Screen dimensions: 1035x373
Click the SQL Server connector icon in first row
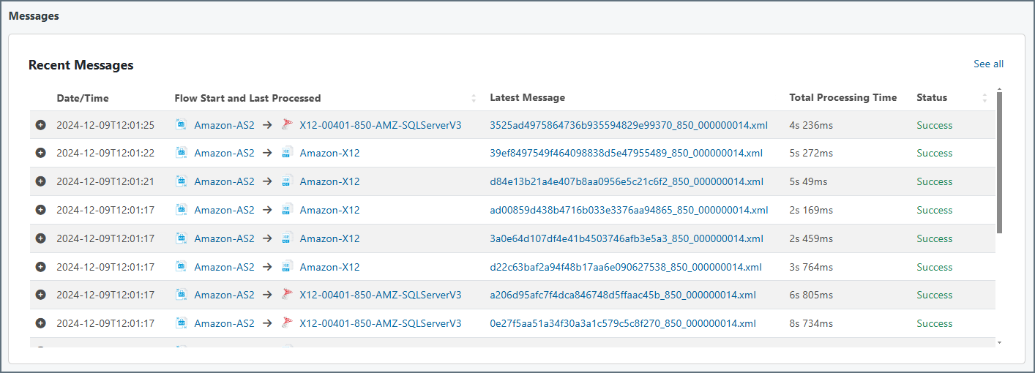(x=287, y=125)
